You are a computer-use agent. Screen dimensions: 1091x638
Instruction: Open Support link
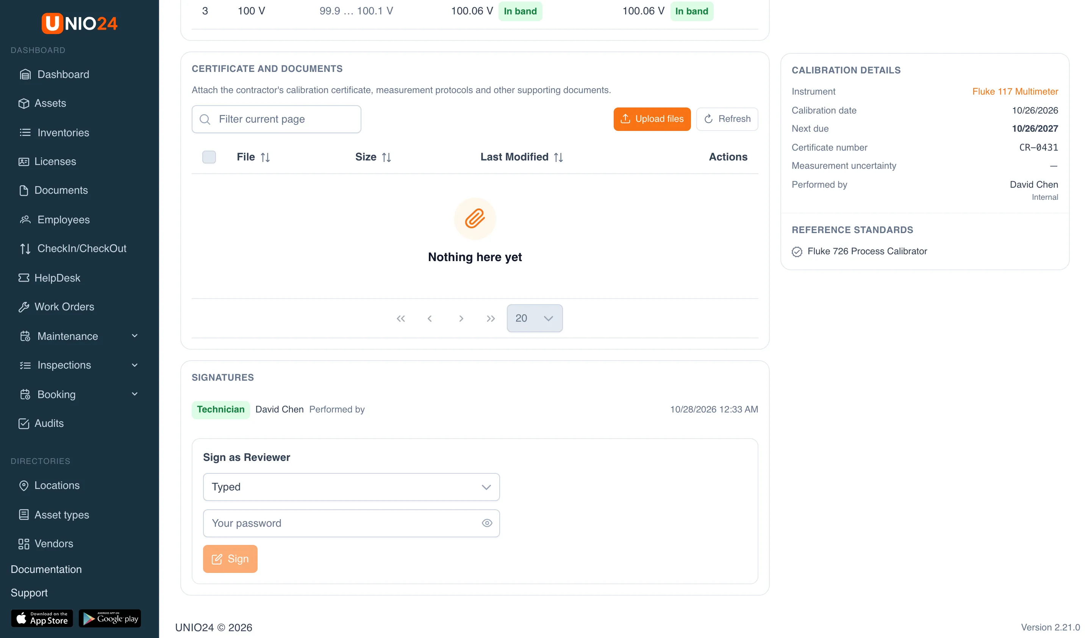tap(29, 593)
